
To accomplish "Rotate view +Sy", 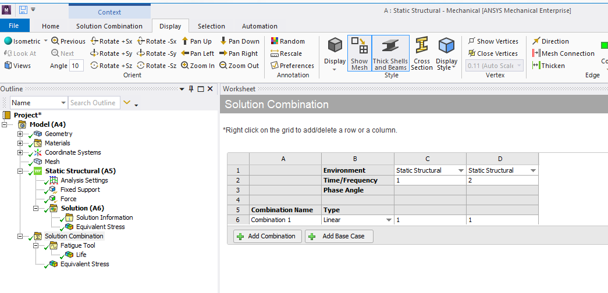I will pyautogui.click(x=111, y=53).
